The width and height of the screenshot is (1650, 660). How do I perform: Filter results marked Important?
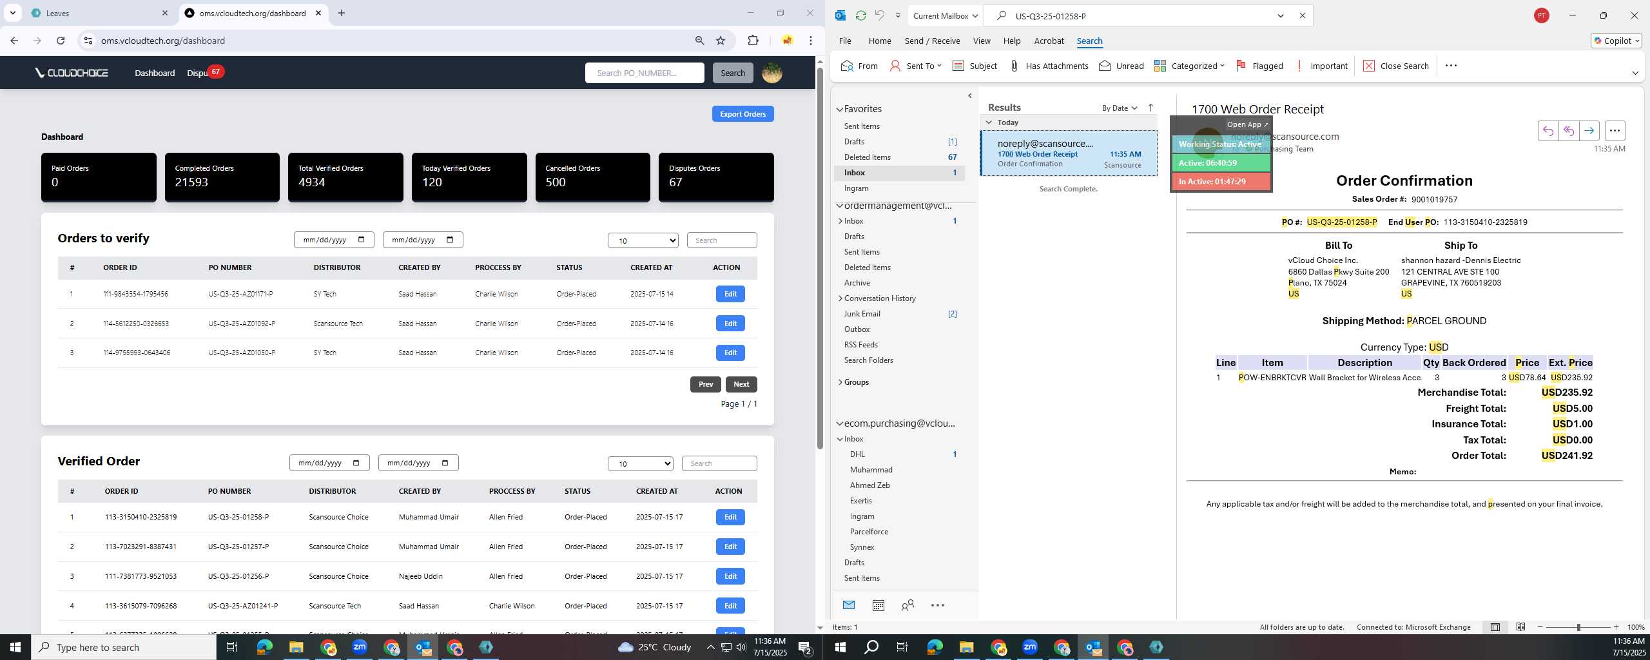[1321, 66]
